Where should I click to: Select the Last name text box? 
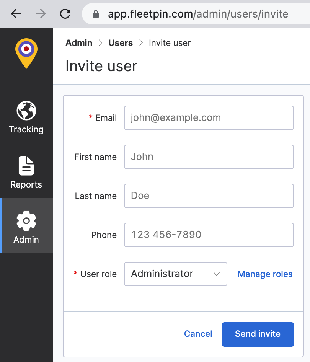click(209, 196)
